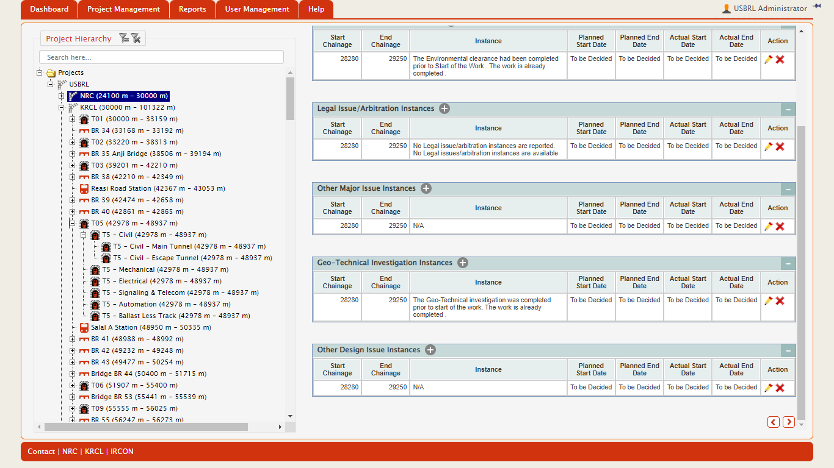The width and height of the screenshot is (834, 468).
Task: Click the KRCL link in the footer
Action: tap(94, 452)
